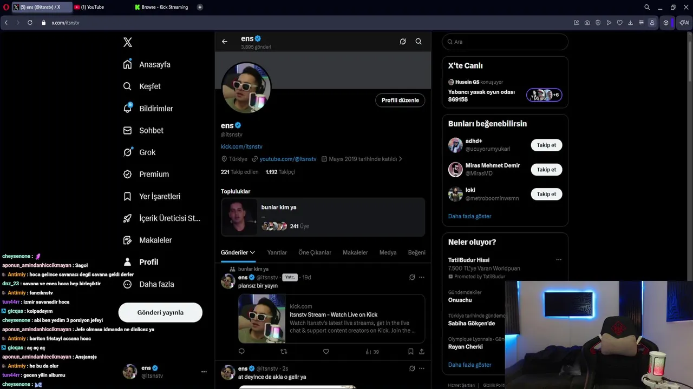The image size is (693, 389).
Task: Open the browser downloads icon
Action: (x=631, y=23)
